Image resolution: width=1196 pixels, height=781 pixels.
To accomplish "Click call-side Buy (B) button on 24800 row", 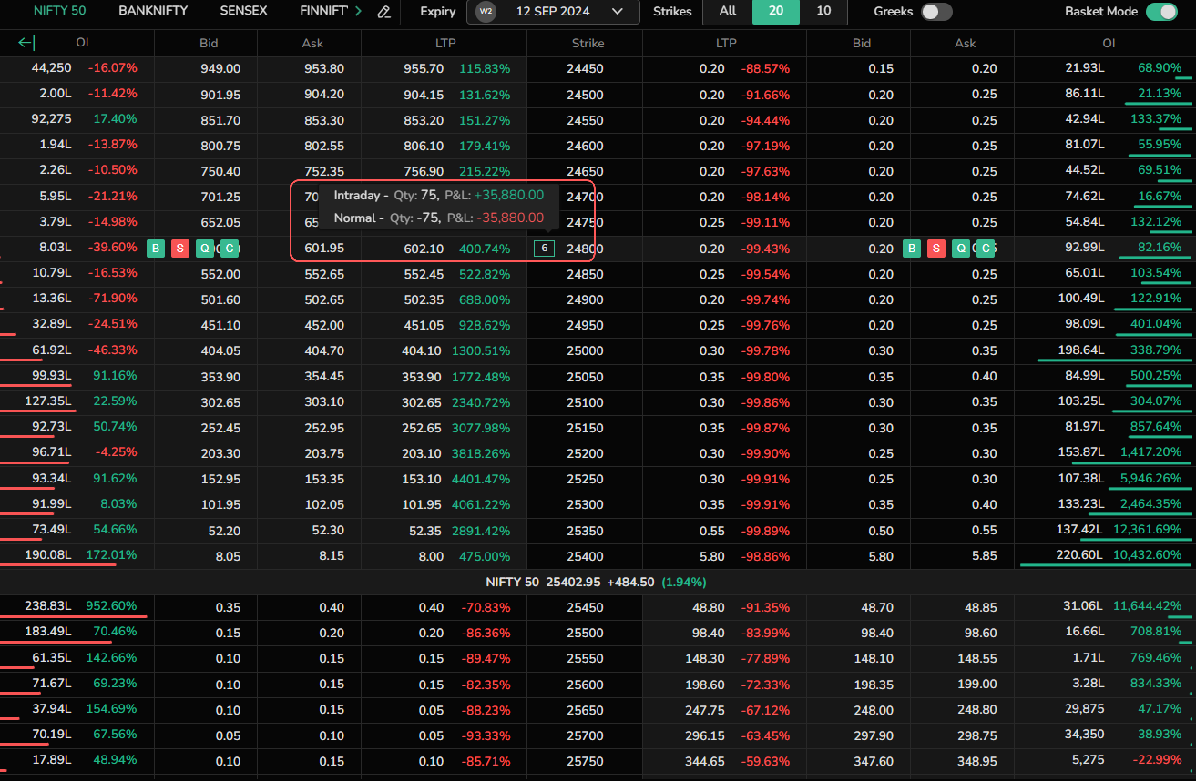I will coord(156,248).
